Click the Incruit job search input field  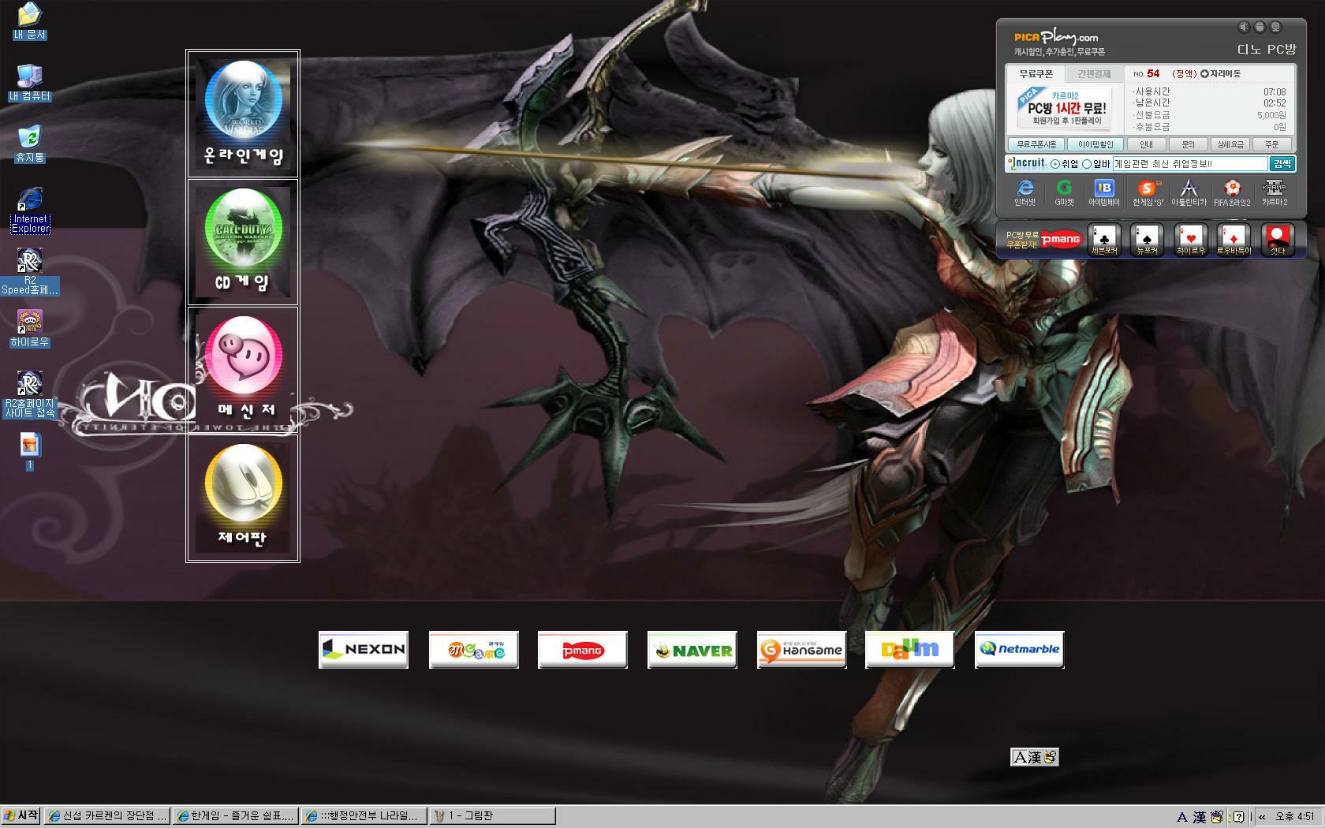click(1189, 164)
